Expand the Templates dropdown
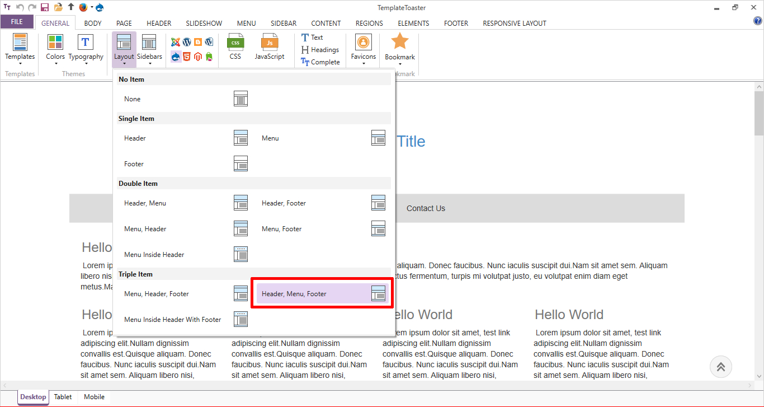Screen dimensions: 764x407 [x=20, y=48]
